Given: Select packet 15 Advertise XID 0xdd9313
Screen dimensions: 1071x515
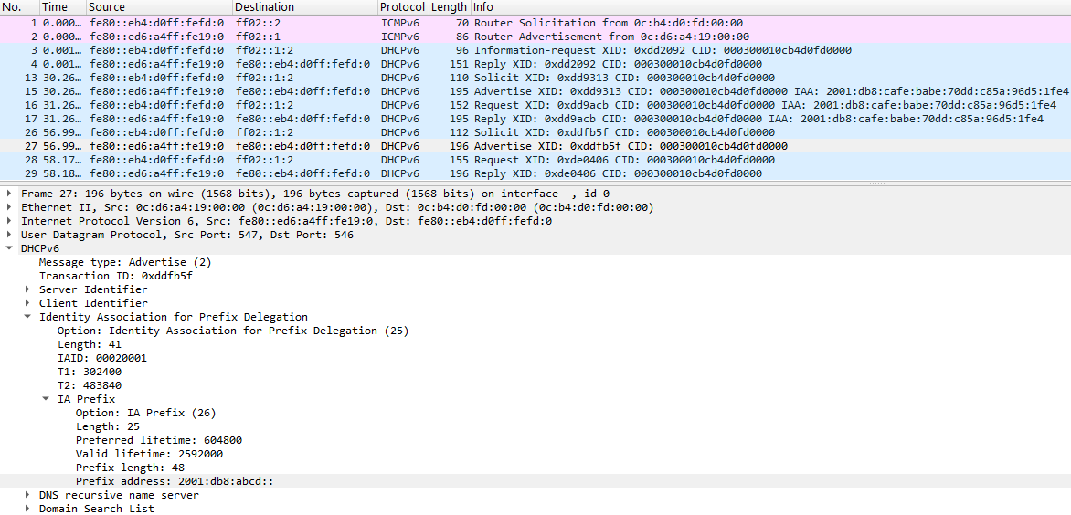Looking at the screenshot, I should coord(535,90).
